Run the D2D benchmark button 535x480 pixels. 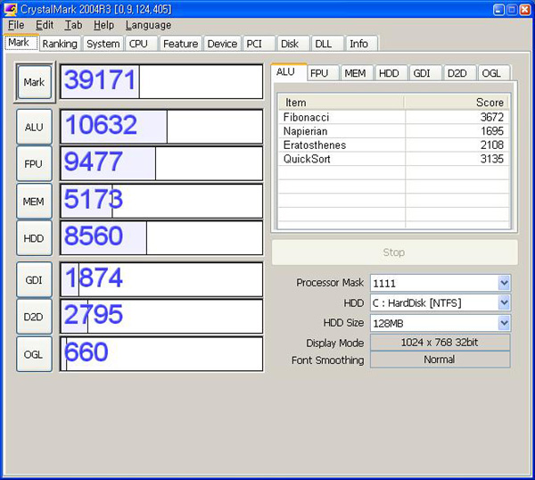[x=34, y=317]
